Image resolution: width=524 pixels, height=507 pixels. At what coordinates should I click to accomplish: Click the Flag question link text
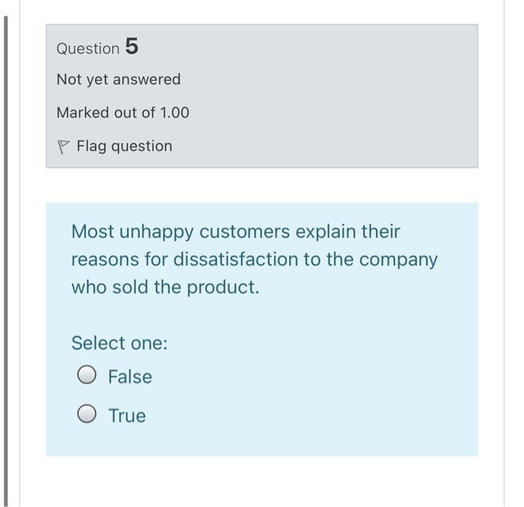point(124,146)
